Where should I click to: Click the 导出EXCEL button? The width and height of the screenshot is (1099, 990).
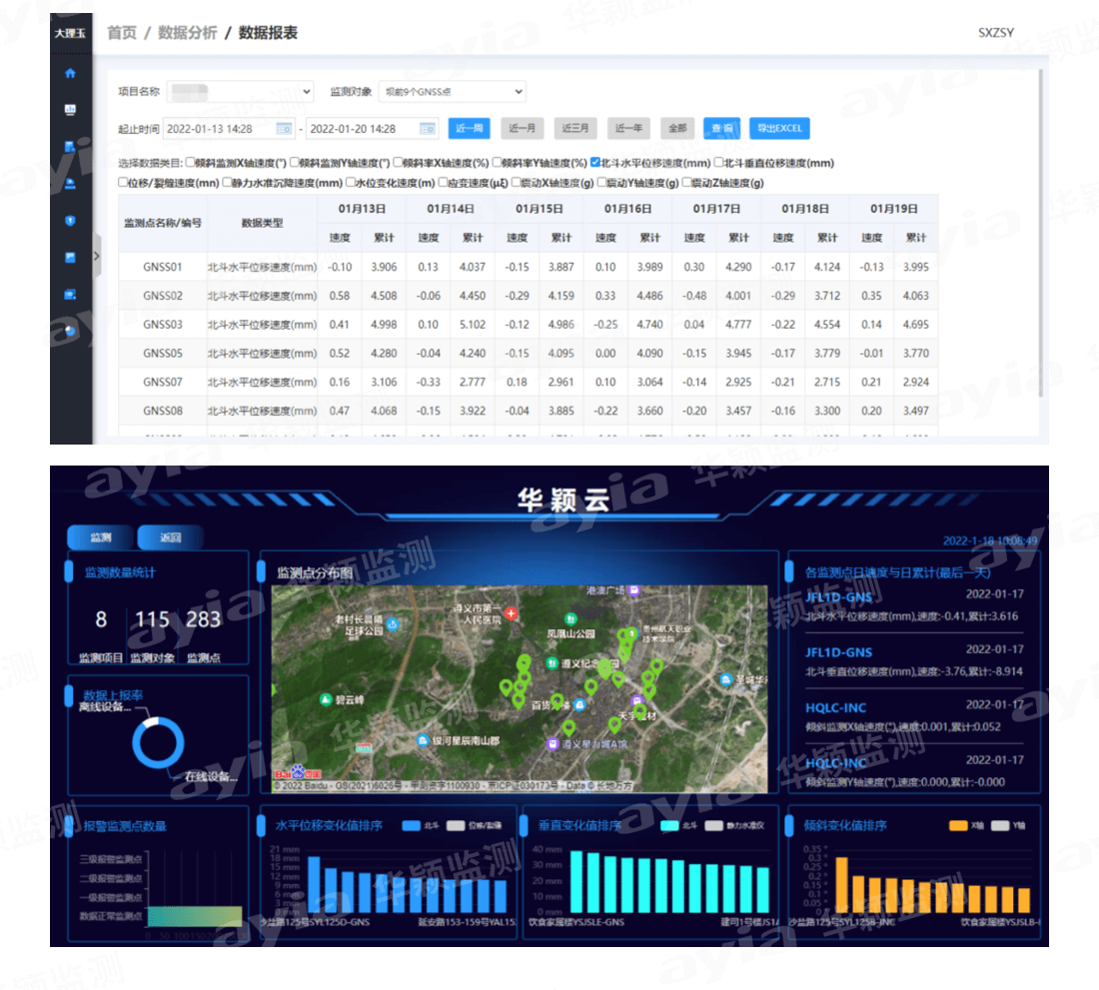click(x=779, y=129)
